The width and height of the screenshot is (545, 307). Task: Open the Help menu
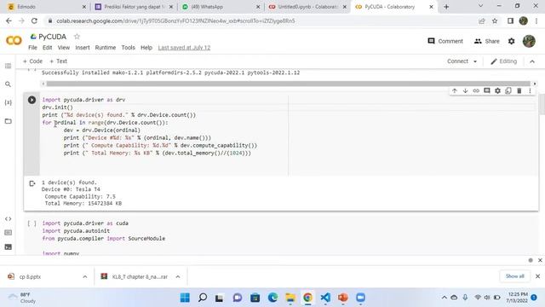(146, 48)
